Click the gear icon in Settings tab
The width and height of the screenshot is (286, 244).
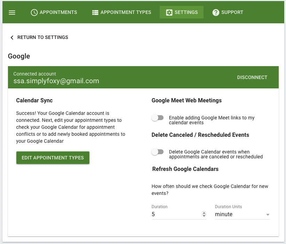(169, 13)
